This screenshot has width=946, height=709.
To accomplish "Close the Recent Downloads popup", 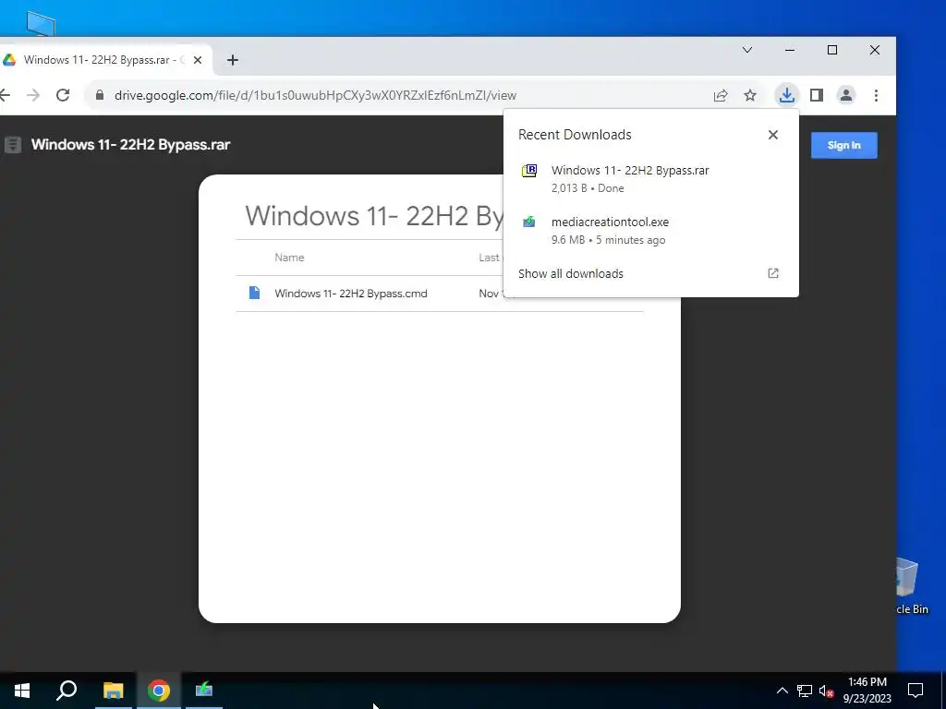I will pos(773,135).
